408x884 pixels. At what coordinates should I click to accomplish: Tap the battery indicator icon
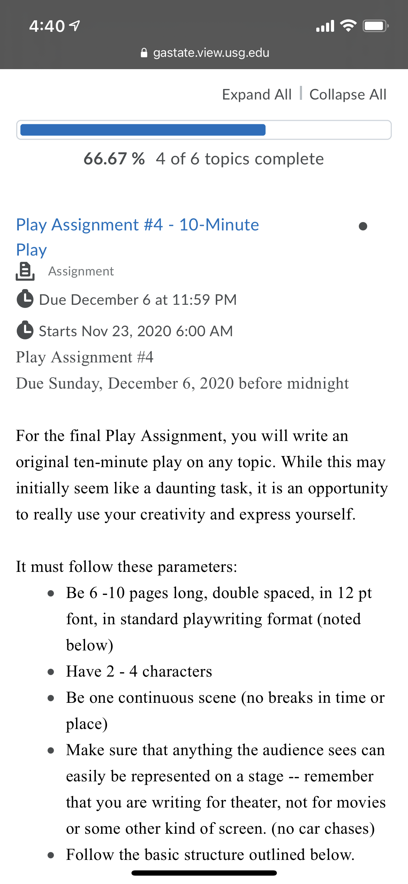pos(376,26)
